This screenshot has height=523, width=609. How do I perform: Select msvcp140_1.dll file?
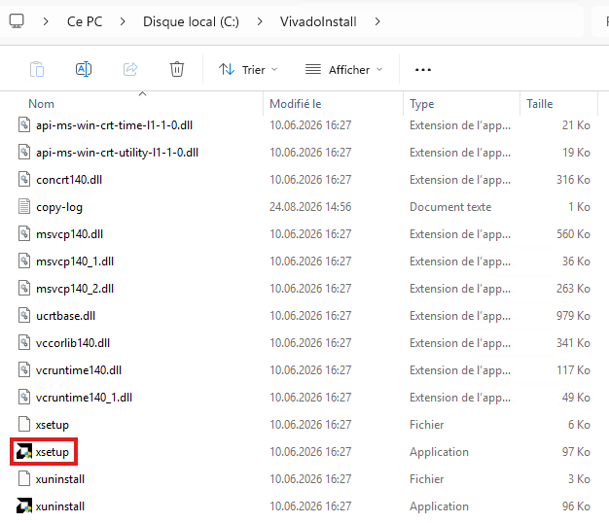click(75, 261)
